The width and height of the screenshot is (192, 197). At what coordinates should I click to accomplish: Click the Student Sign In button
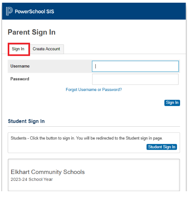coord(162,147)
